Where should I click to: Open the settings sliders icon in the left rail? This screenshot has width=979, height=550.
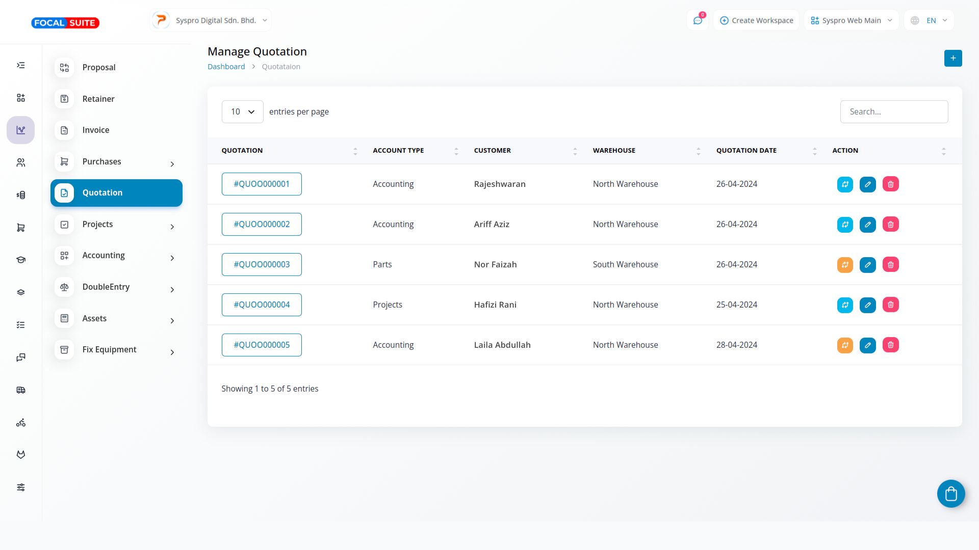[x=21, y=487]
